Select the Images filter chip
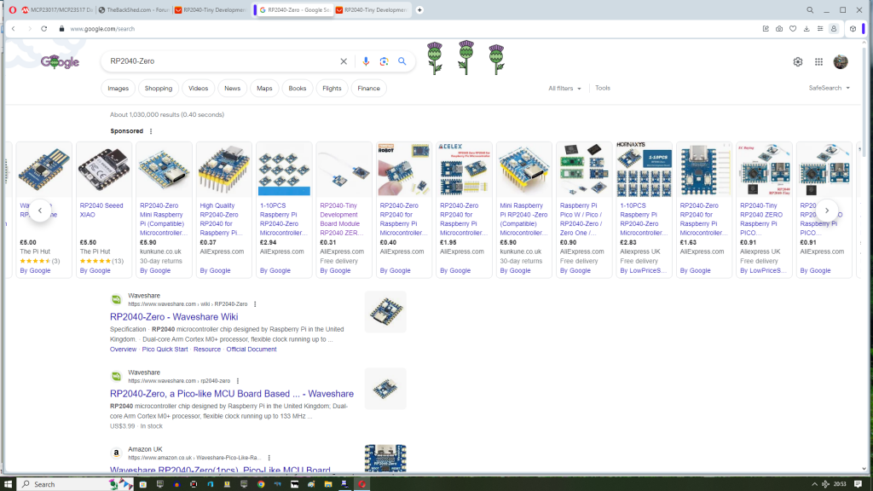Viewport: 873px width, 491px height. [118, 89]
